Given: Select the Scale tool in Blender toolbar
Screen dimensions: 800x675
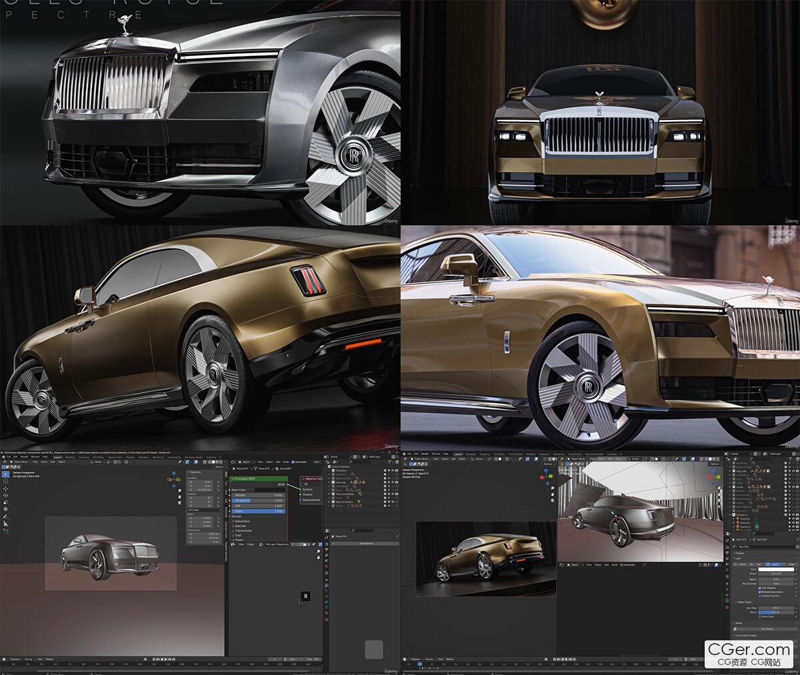Looking at the screenshot, I should [x=5, y=502].
